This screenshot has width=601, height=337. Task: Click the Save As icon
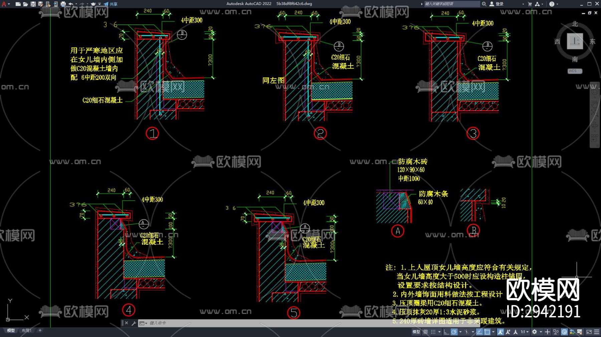tap(41, 4)
